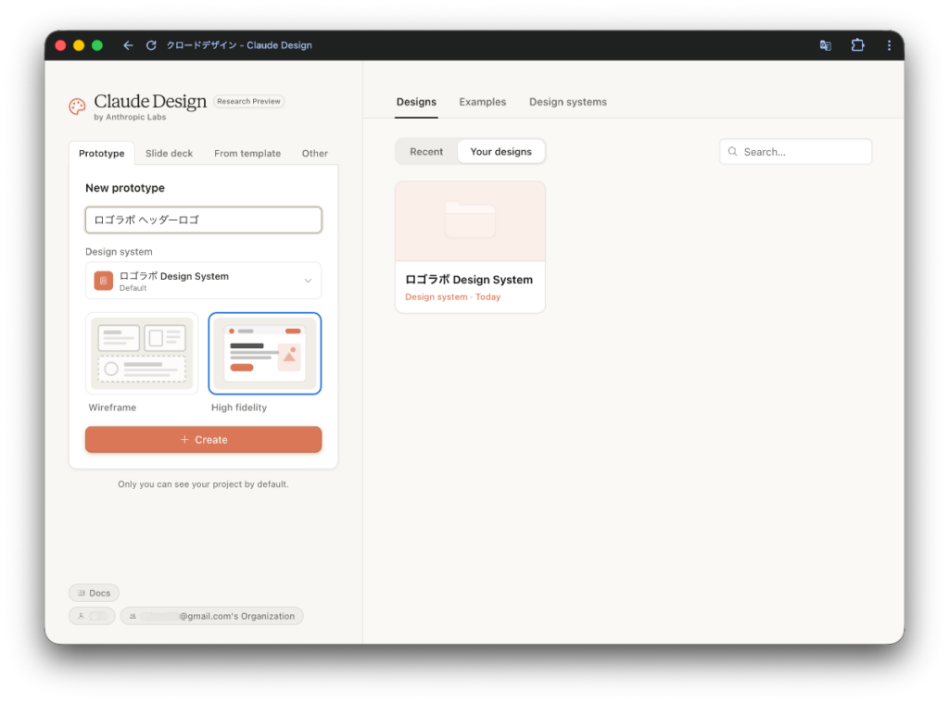
Task: Reload the page with refresh icon
Action: [x=151, y=45]
